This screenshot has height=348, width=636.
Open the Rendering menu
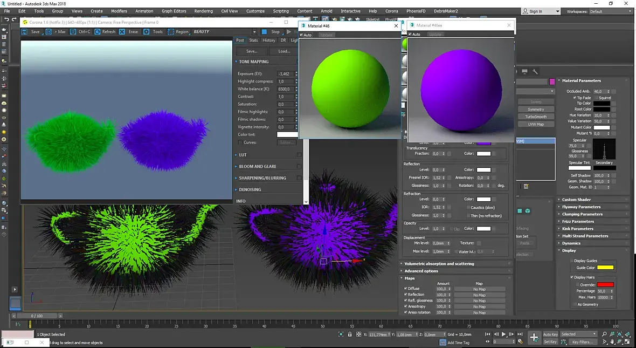pyautogui.click(x=203, y=11)
